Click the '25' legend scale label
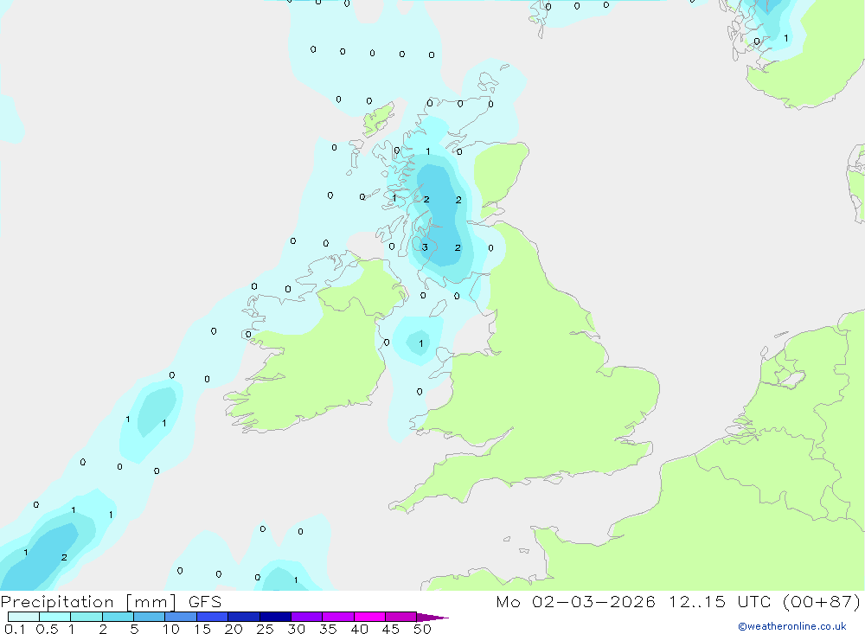Screen dimensions: 865x634 (x=265, y=629)
